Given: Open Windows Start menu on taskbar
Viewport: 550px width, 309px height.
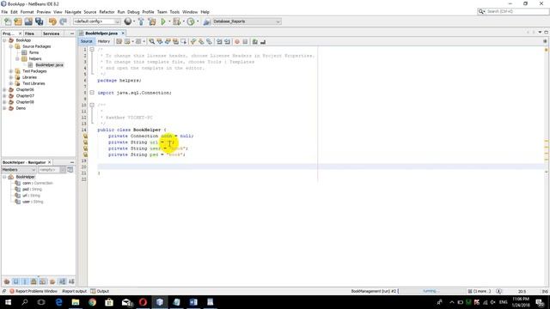Looking at the screenshot, I should tap(8, 302).
